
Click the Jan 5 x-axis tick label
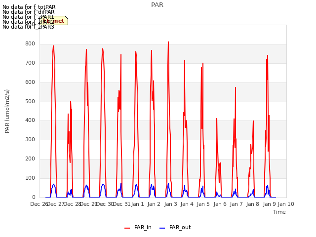pos(203,204)
